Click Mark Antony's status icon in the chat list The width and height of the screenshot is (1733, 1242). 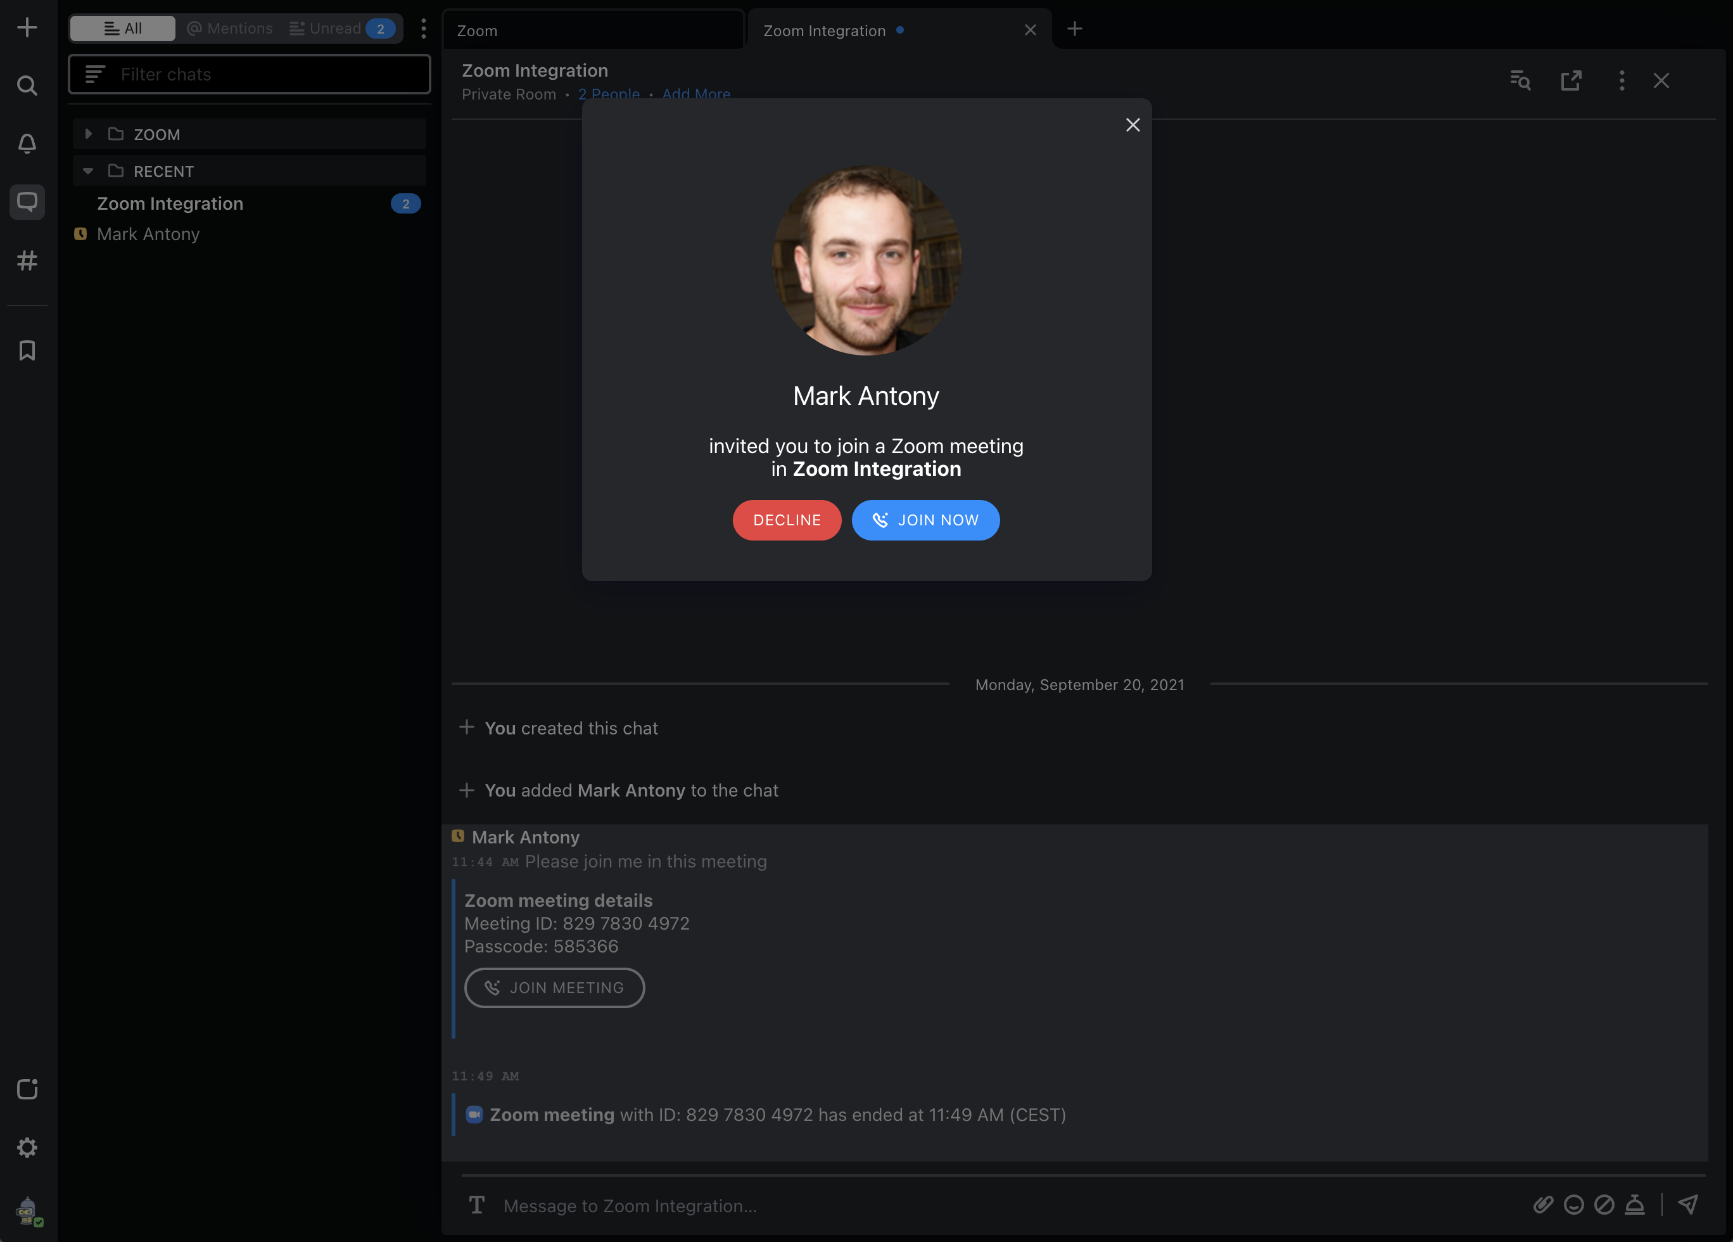click(80, 234)
